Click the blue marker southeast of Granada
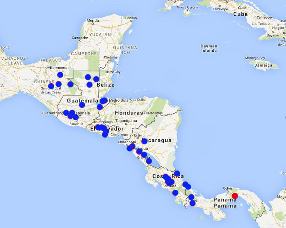 149,161
